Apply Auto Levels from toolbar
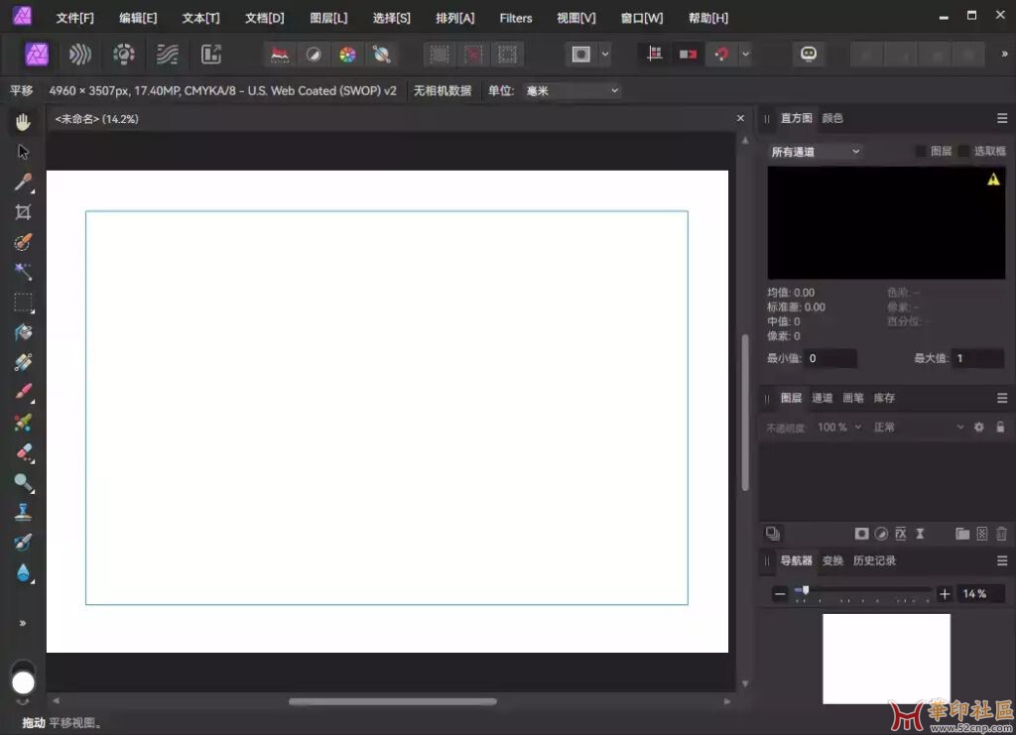This screenshot has height=735, width=1016. click(x=280, y=55)
